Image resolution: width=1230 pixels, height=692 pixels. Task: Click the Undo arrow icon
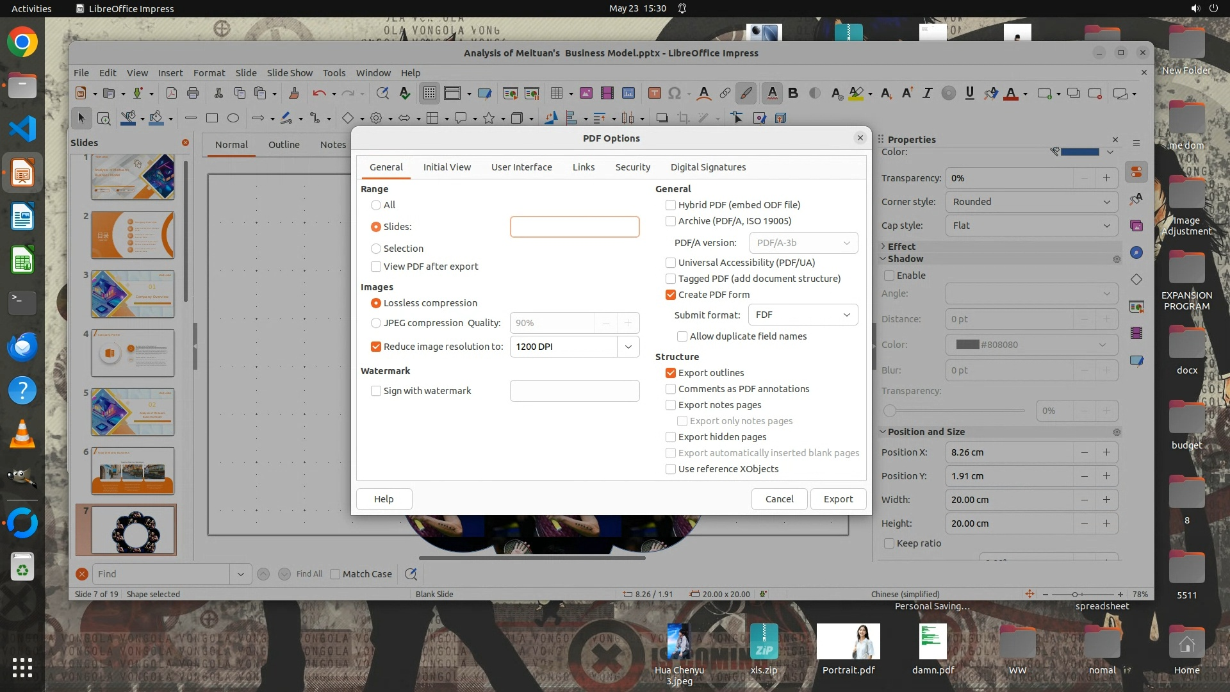click(x=318, y=94)
